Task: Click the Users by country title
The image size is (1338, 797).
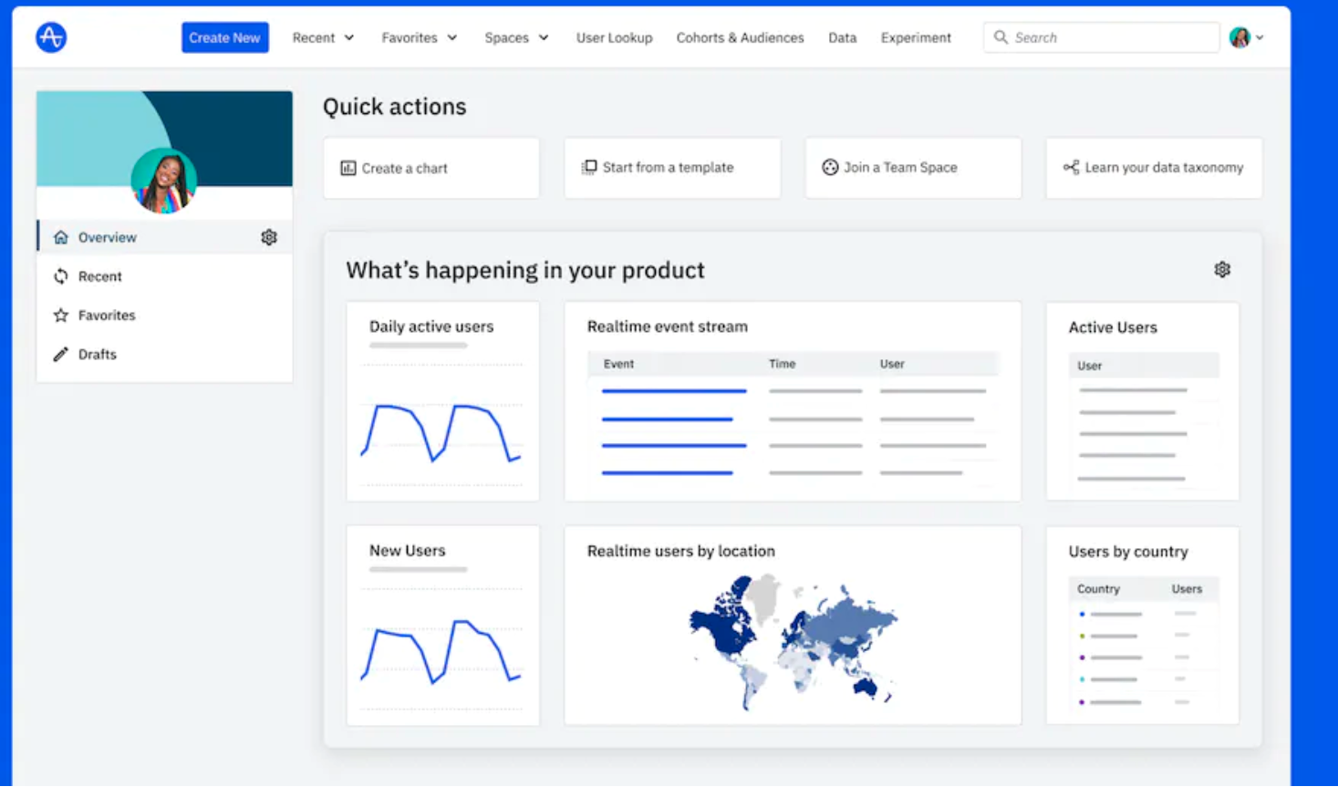Action: pos(1128,552)
